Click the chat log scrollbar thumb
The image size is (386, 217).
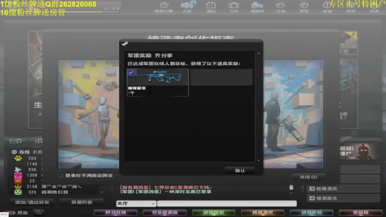coord(291,188)
